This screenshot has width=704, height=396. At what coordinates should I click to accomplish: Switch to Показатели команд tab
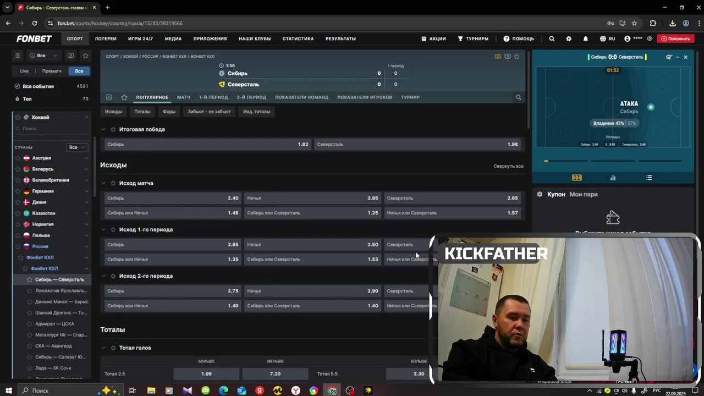(301, 97)
